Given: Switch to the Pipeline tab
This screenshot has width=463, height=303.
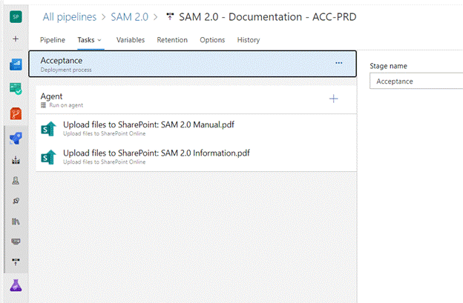Looking at the screenshot, I should 53,40.
